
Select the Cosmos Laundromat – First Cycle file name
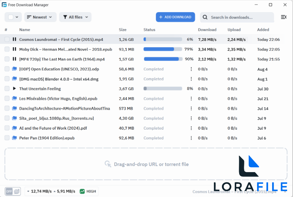(61, 40)
